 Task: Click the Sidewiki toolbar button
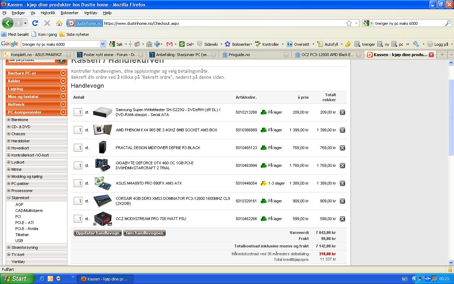[208, 44]
